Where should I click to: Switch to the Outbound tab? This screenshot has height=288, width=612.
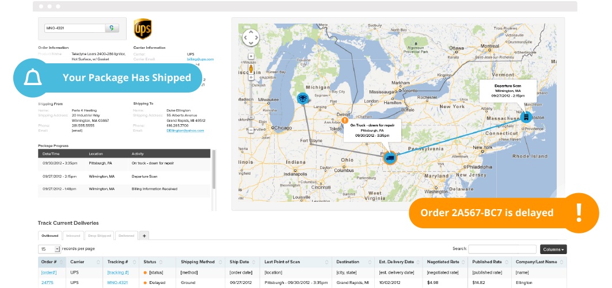pyautogui.click(x=50, y=235)
